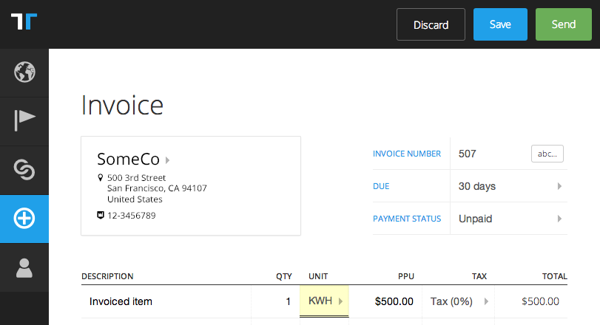Click the plus circle create icon

pos(24,219)
